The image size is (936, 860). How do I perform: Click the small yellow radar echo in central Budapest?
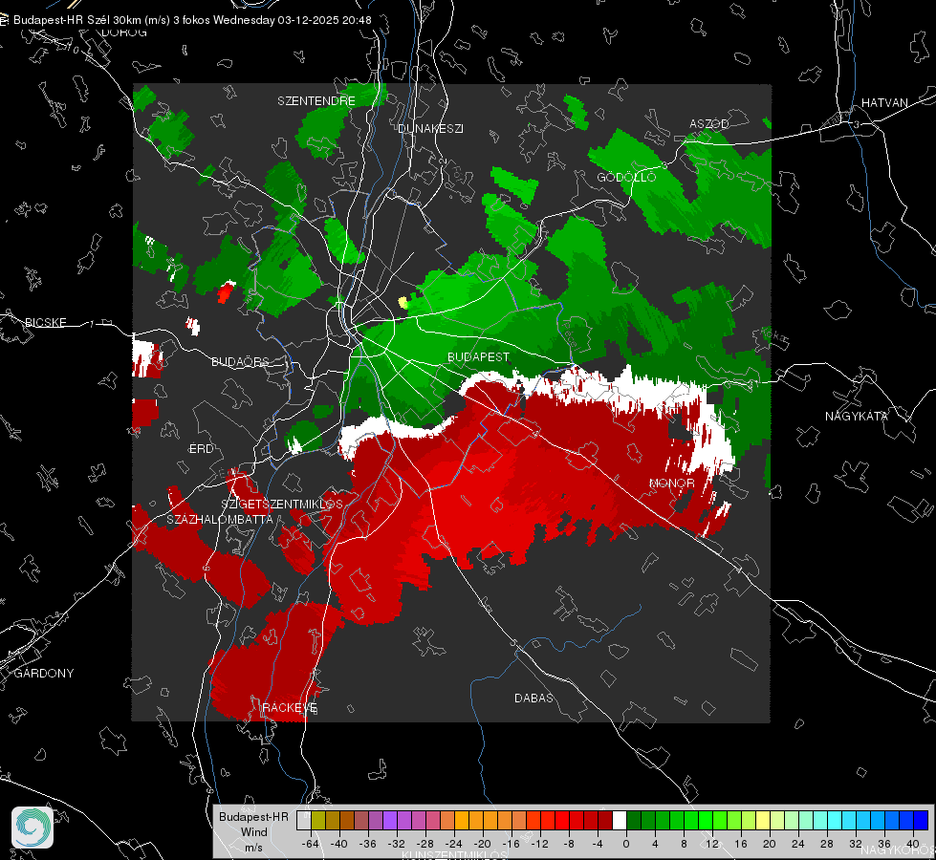tap(403, 303)
